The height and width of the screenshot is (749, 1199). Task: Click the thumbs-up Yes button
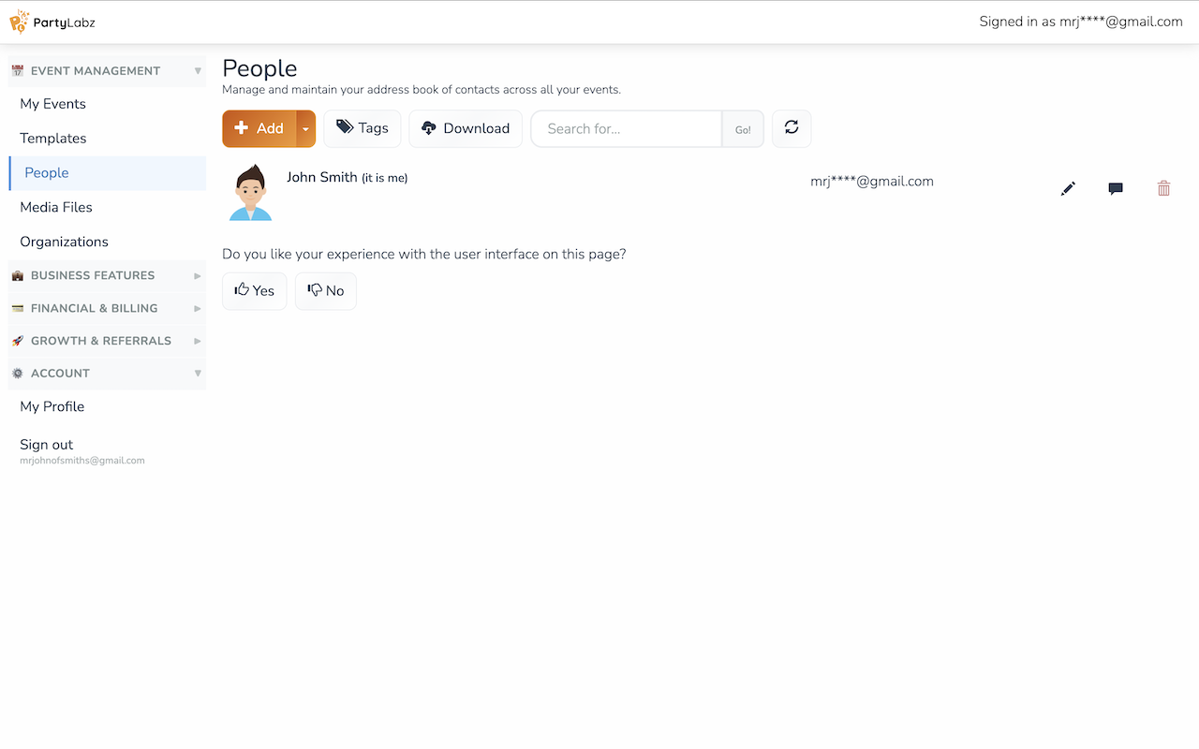[255, 291]
